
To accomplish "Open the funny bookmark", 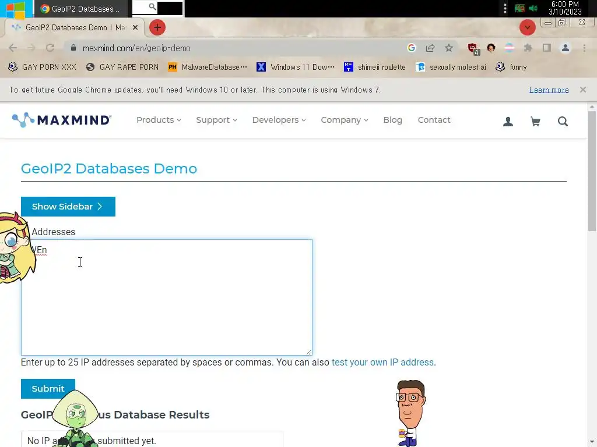I will click(511, 68).
